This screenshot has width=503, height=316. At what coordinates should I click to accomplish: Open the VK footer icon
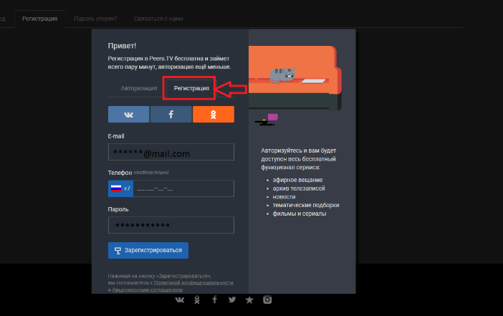[180, 300]
